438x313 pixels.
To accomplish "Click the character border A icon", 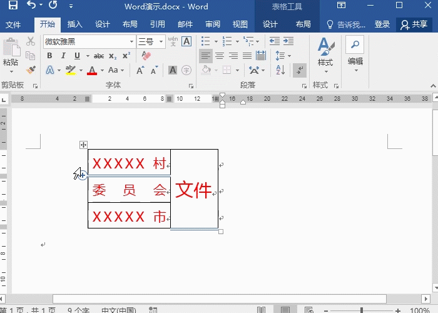I will tap(186, 41).
